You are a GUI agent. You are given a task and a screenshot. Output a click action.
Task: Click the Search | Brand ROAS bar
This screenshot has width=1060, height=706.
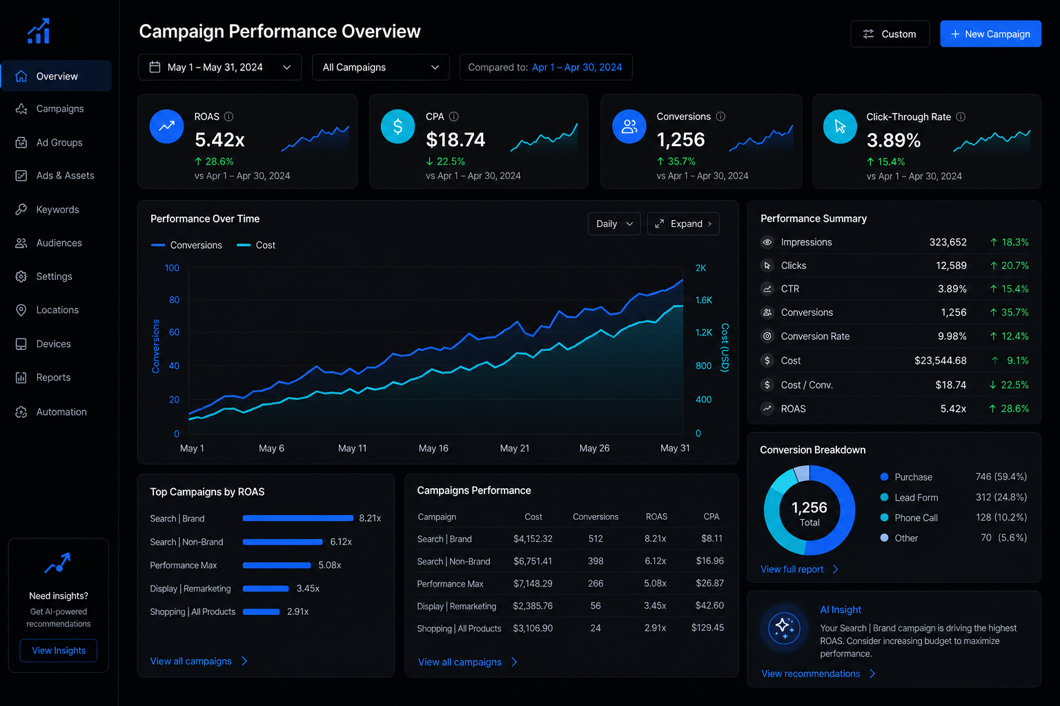click(x=298, y=518)
